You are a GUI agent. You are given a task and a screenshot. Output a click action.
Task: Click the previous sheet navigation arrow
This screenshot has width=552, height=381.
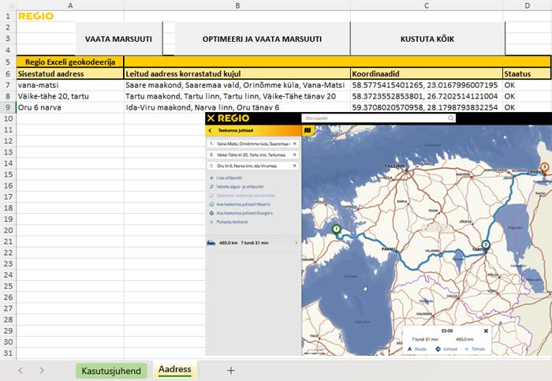pos(21,370)
